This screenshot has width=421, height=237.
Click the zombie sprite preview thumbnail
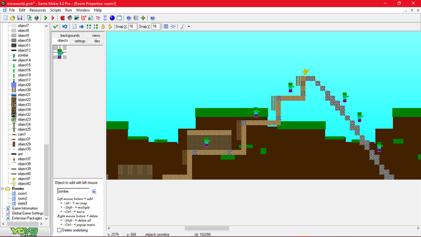pos(59,52)
